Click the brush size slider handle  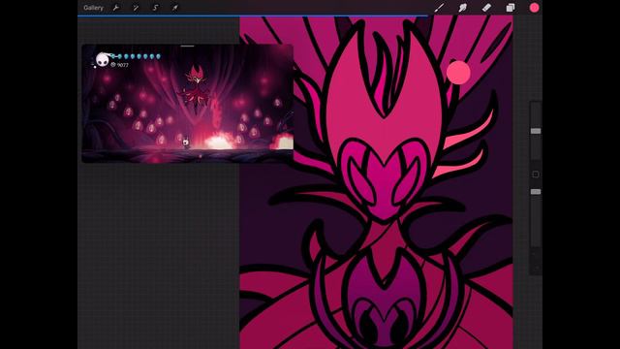[536, 131]
